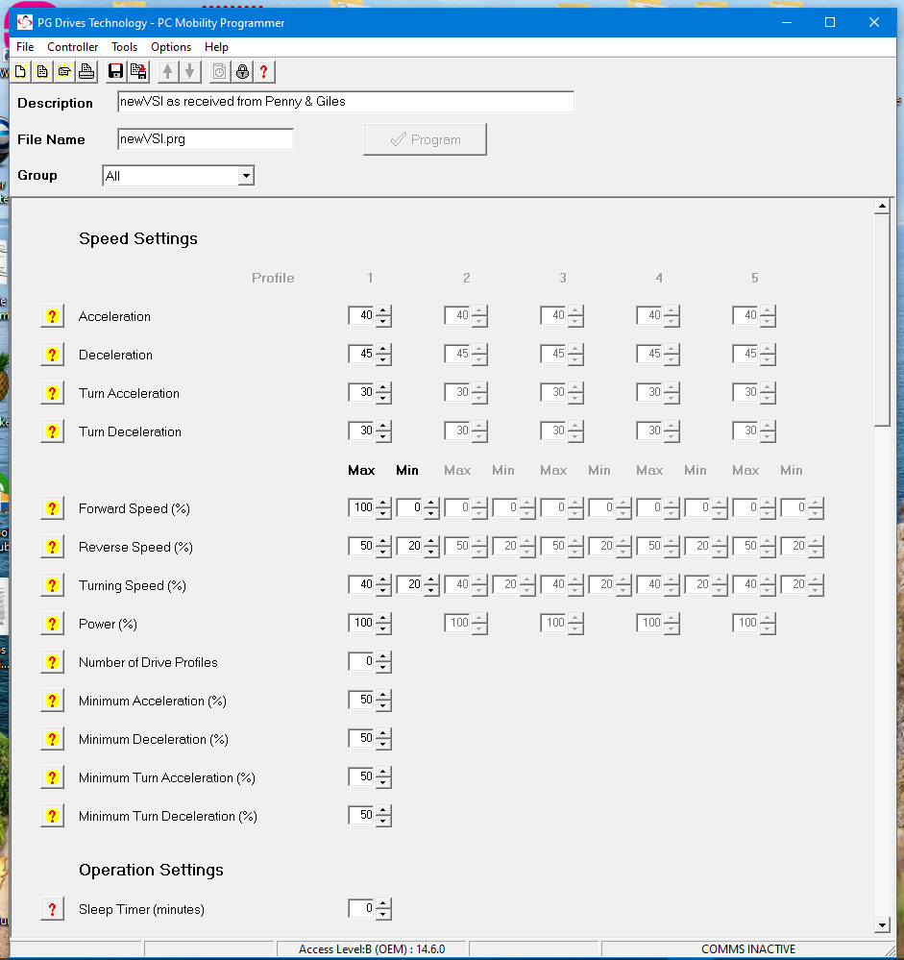The image size is (904, 960).
Task: Open help for the Acceleration parameter
Action: (x=52, y=316)
